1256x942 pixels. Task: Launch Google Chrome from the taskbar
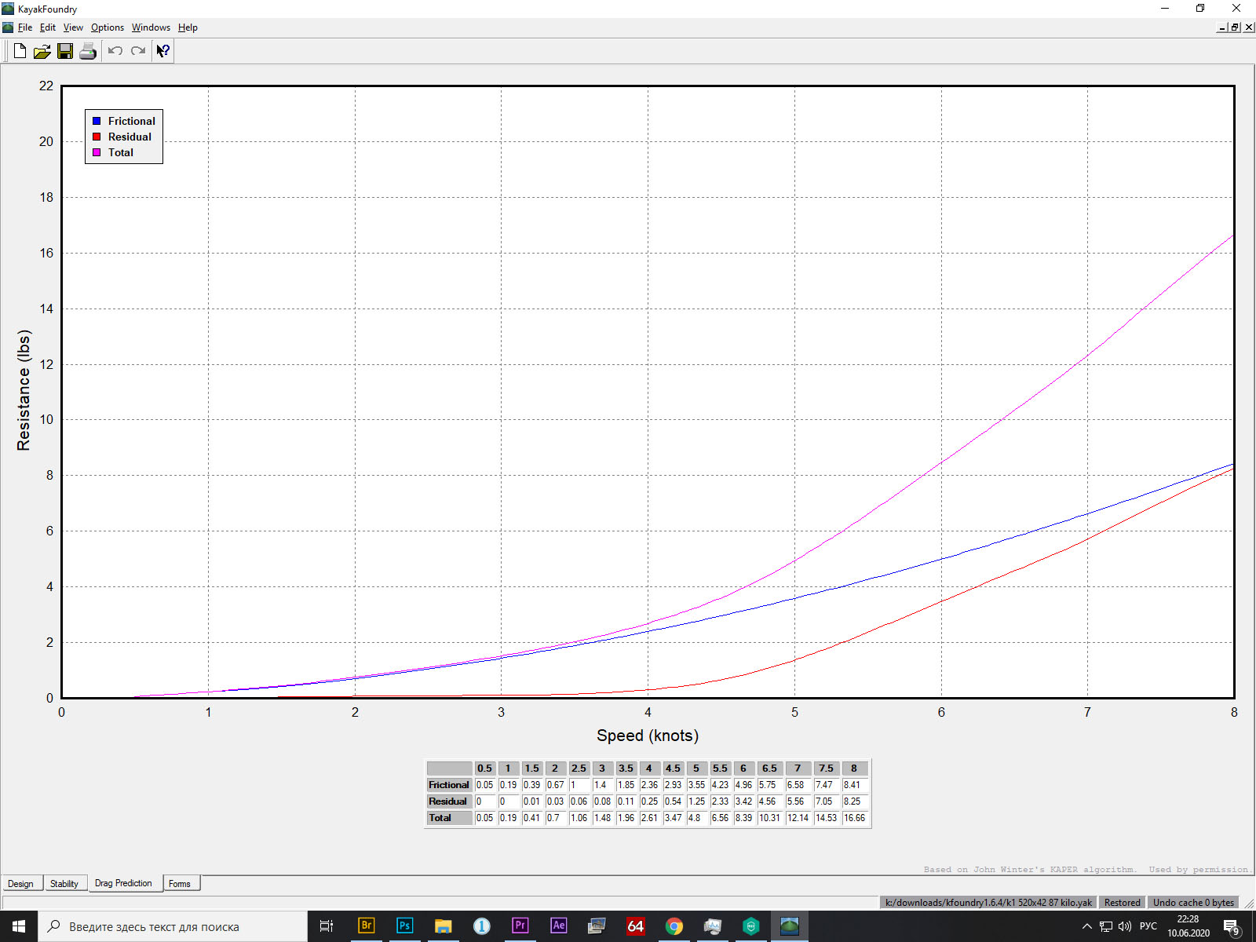(x=674, y=926)
